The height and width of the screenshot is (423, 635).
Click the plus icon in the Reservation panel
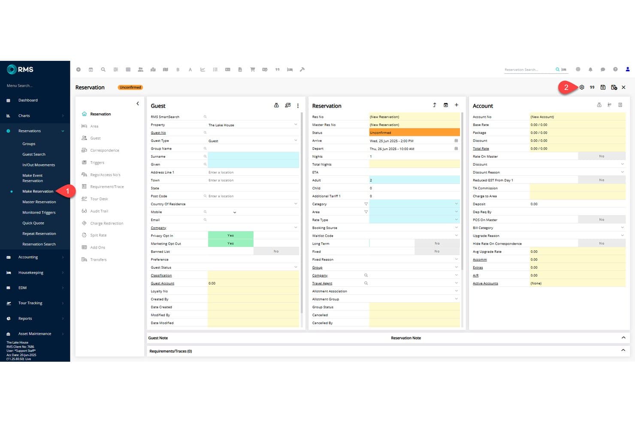[457, 105]
